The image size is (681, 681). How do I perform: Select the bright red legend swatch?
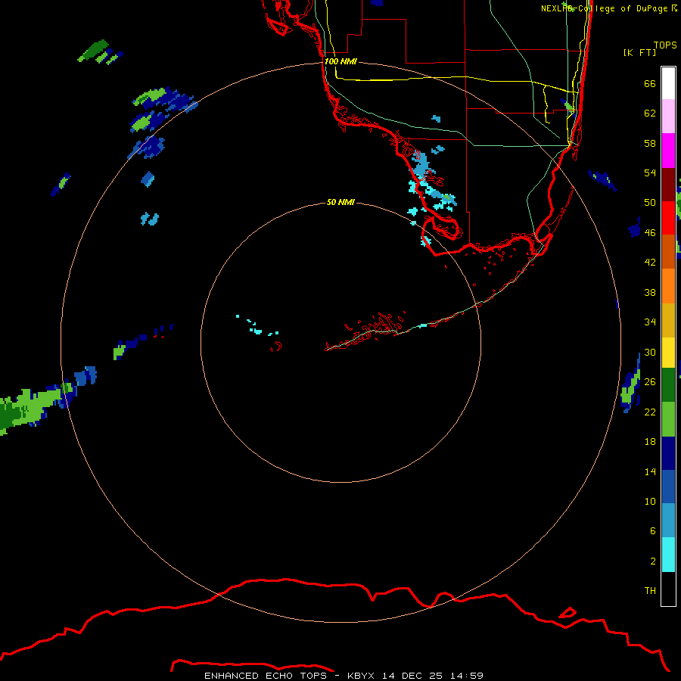coord(668,218)
